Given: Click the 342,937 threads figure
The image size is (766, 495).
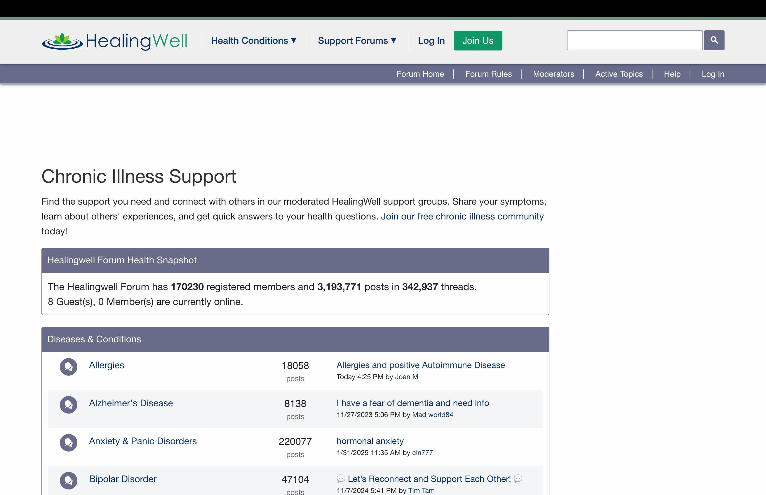Looking at the screenshot, I should [420, 287].
